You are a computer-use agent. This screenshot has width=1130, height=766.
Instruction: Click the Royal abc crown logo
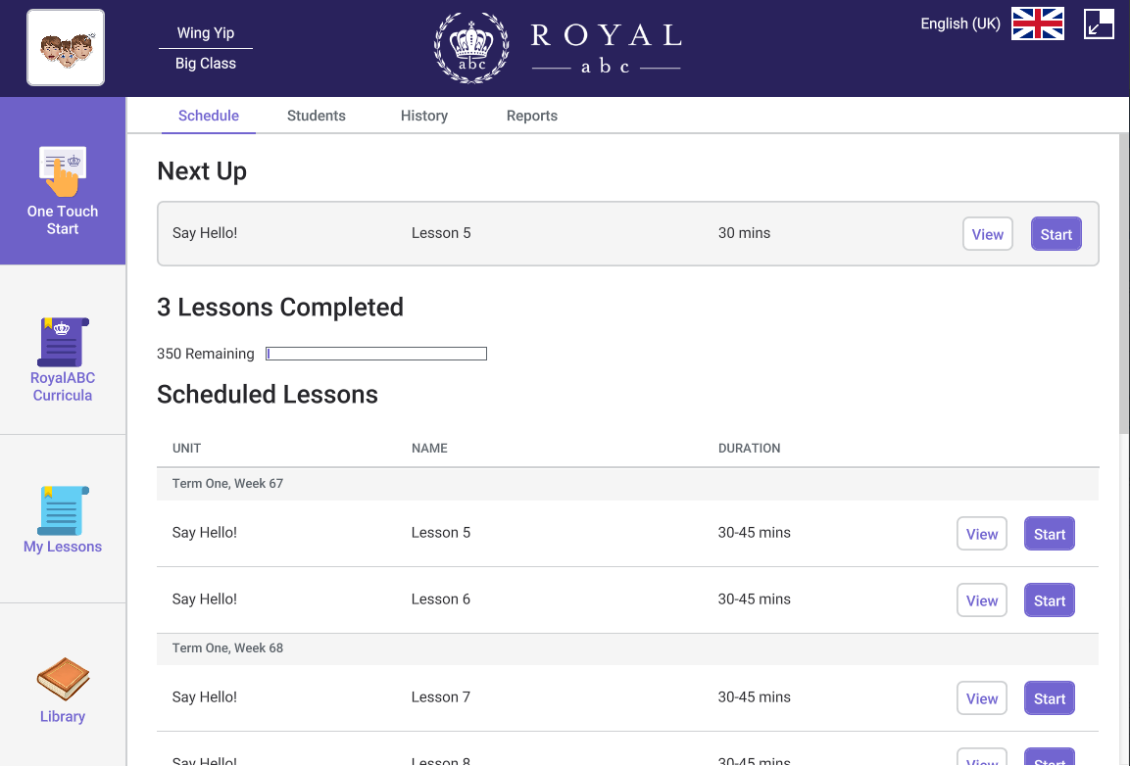471,48
